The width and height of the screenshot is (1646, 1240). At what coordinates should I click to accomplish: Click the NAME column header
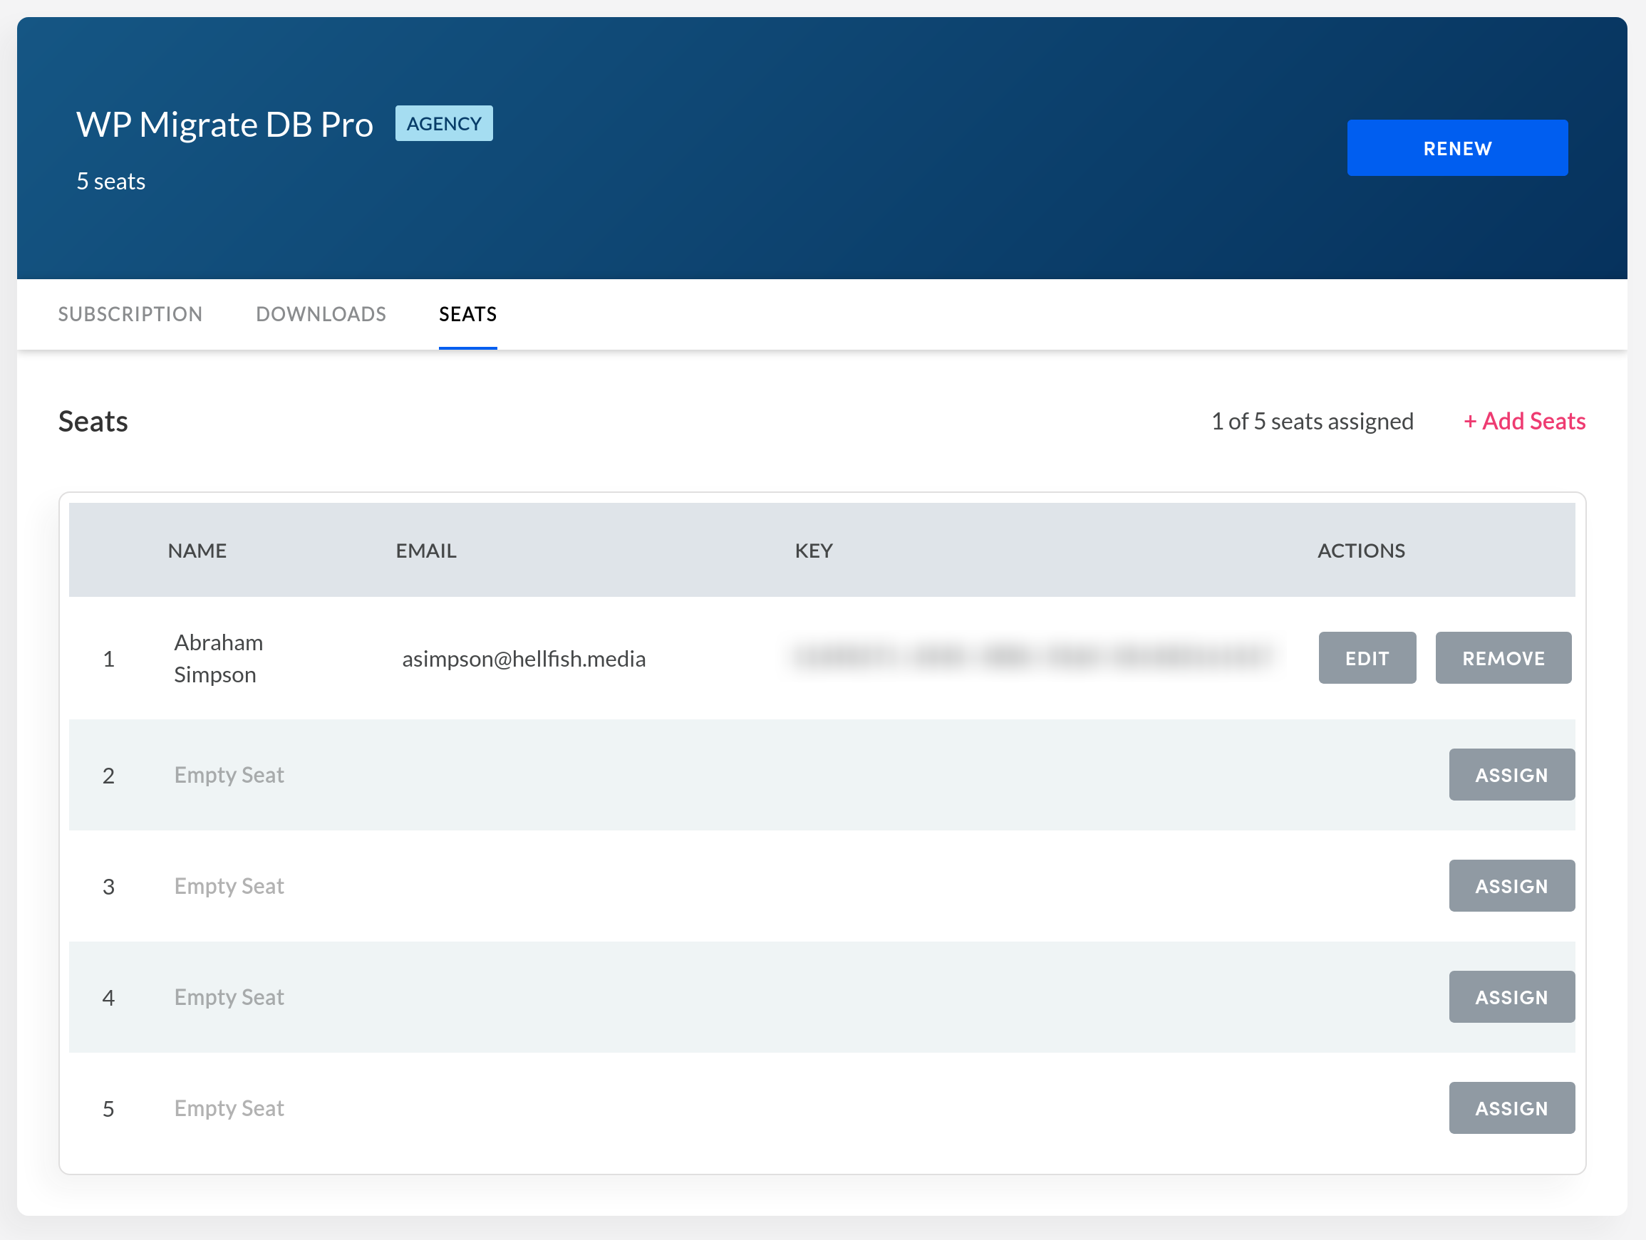(x=197, y=551)
